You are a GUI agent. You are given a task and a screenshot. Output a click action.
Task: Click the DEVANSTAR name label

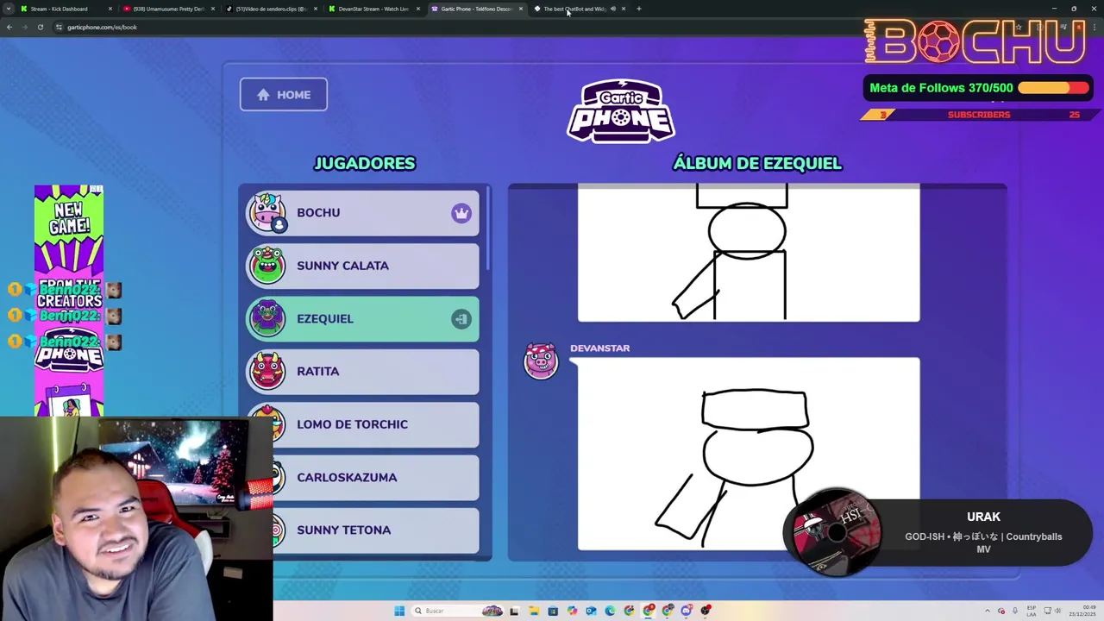click(x=599, y=348)
